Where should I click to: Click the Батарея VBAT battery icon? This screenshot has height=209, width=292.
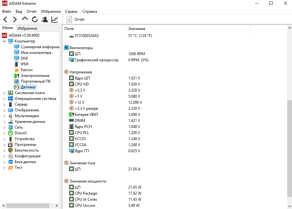click(71, 114)
